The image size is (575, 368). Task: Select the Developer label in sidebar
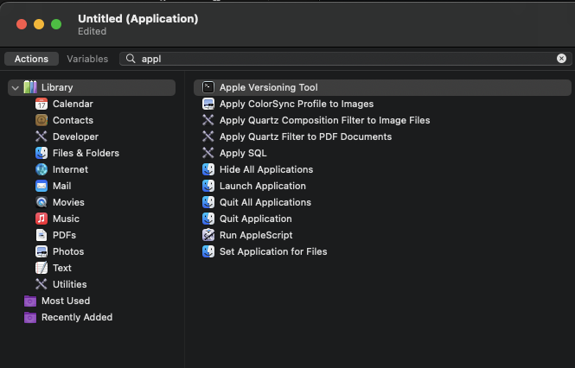pos(75,136)
